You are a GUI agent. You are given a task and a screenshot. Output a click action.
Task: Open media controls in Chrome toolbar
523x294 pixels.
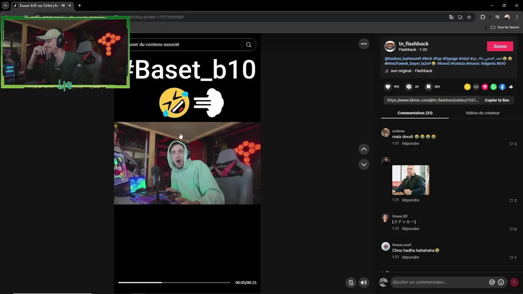tap(497, 17)
